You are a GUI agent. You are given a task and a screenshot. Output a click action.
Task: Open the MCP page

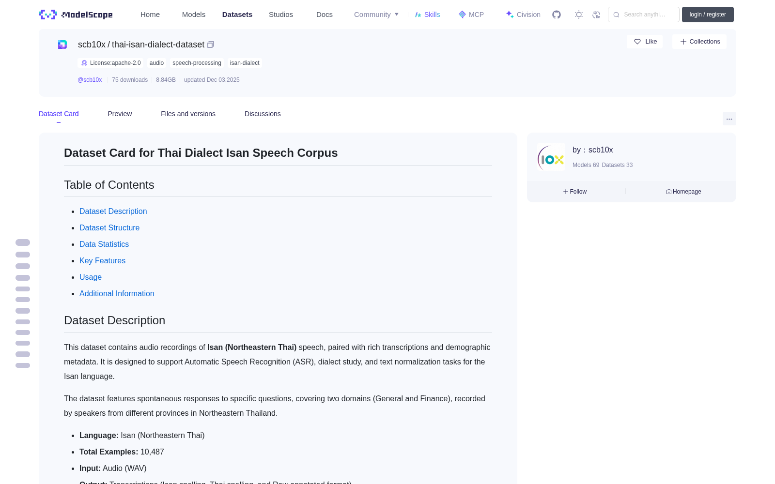471,15
